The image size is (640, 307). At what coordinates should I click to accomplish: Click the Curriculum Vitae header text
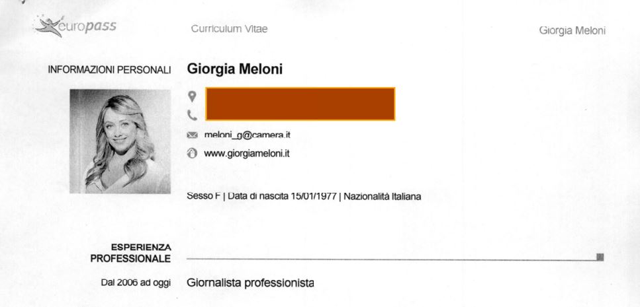click(x=230, y=29)
